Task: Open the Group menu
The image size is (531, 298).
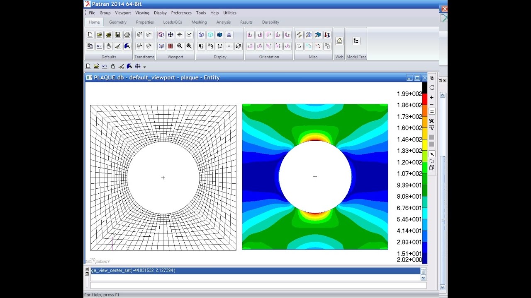Action: pyautogui.click(x=105, y=13)
